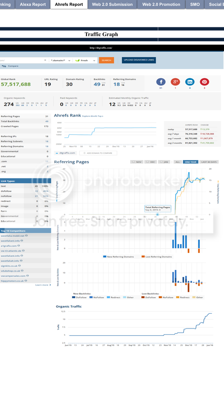The width and height of the screenshot is (224, 399).
Task: Click the icon next to westfalia-mobil.net
Action: (x=26, y=236)
